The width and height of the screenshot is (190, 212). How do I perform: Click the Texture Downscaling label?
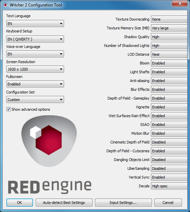point(132,19)
